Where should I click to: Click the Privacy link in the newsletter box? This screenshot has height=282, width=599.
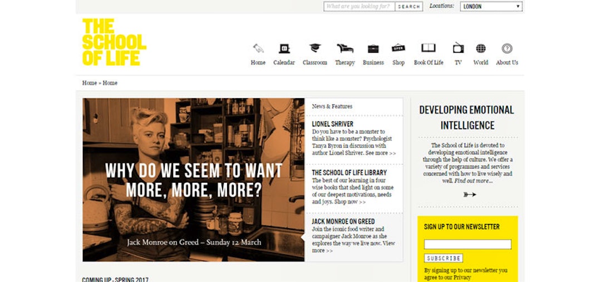coord(462,278)
